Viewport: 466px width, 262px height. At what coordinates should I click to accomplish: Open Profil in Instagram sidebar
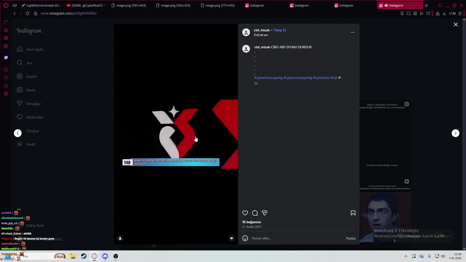(26, 144)
